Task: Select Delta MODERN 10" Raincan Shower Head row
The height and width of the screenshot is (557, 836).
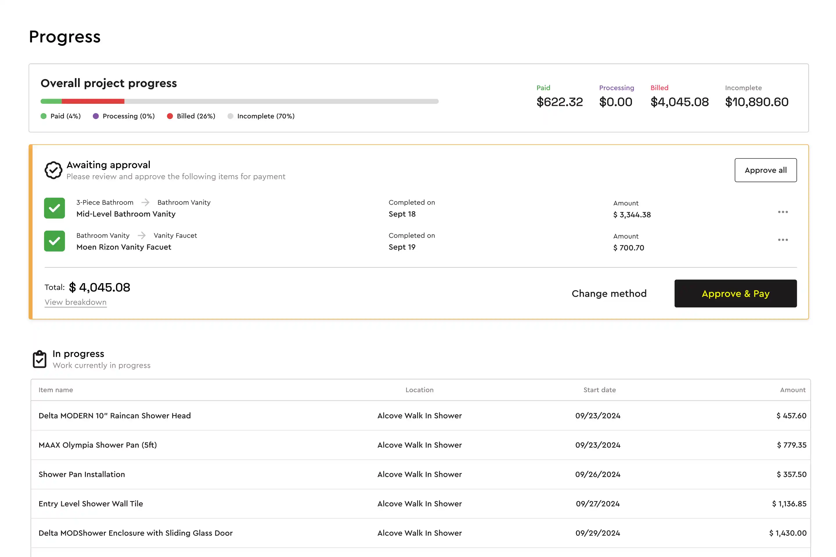Action: (x=421, y=416)
